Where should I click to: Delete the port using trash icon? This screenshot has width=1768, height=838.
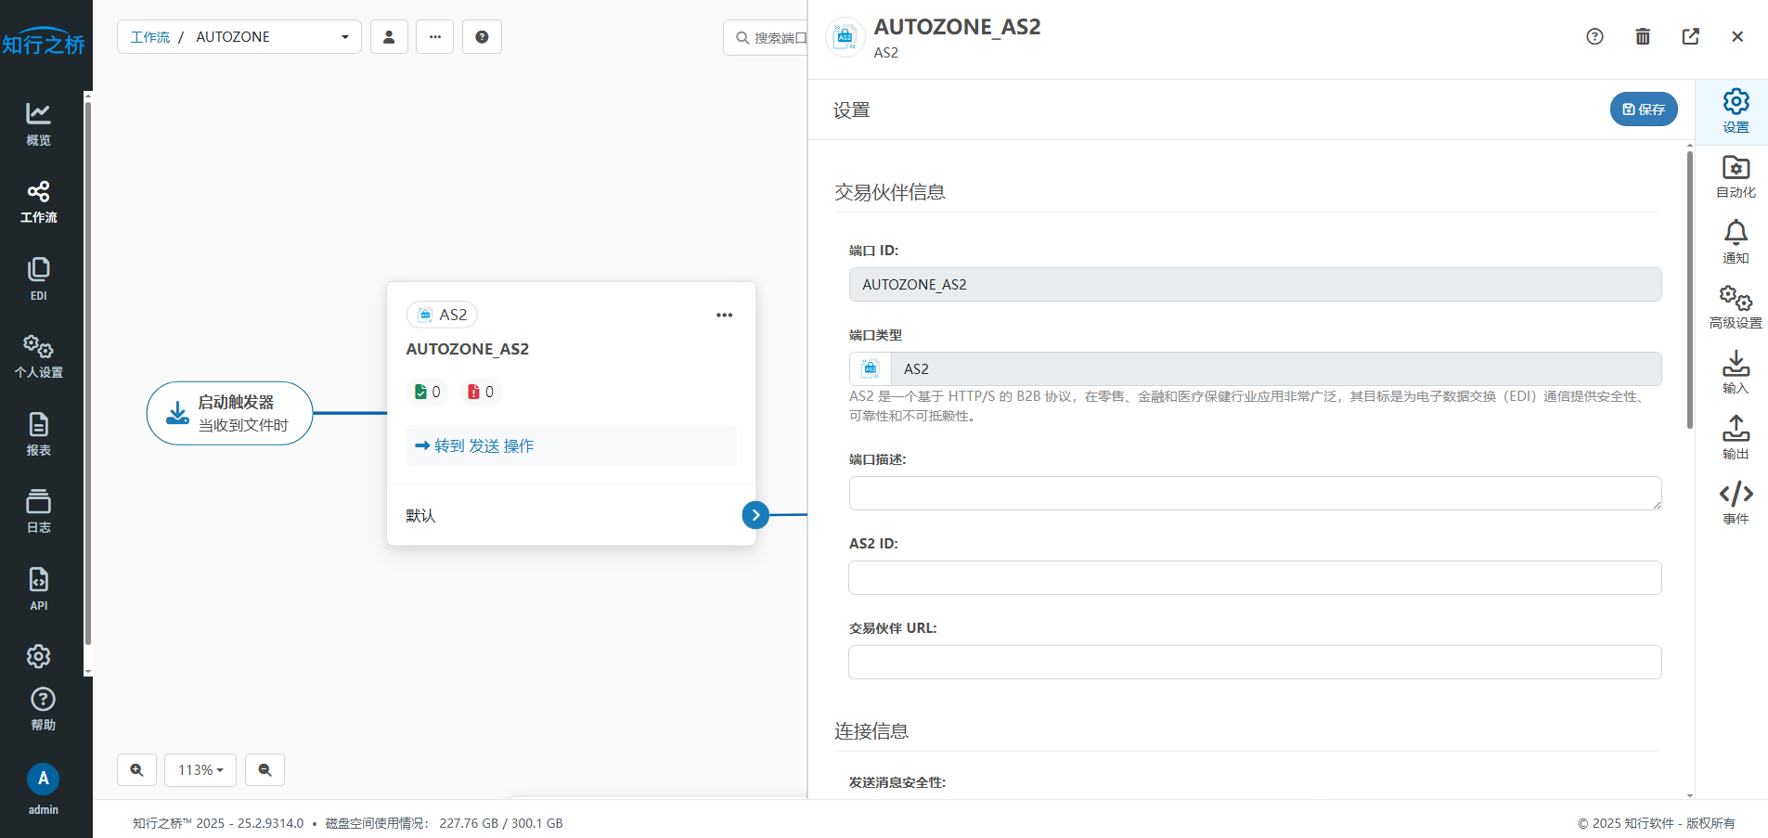point(1642,36)
